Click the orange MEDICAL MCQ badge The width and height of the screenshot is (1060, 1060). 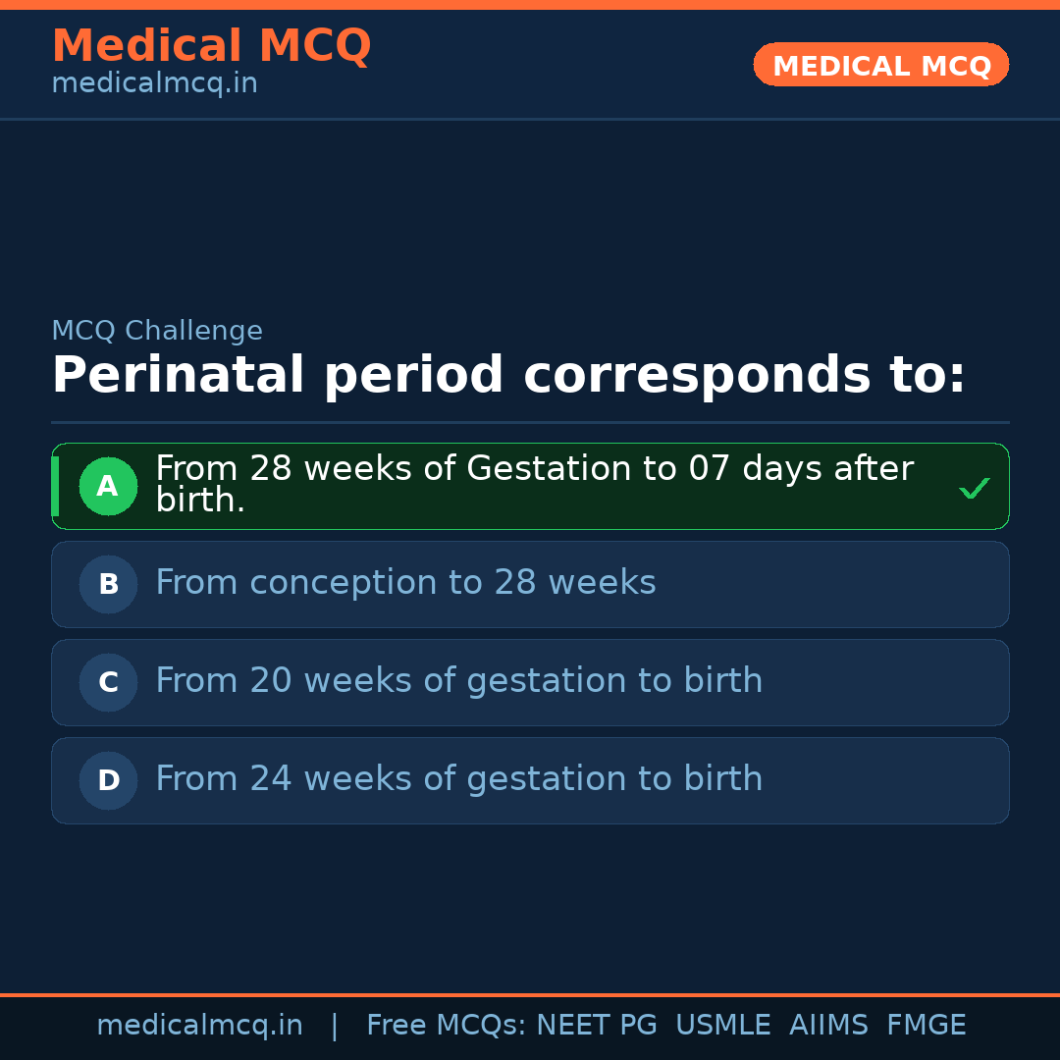pyautogui.click(x=881, y=66)
